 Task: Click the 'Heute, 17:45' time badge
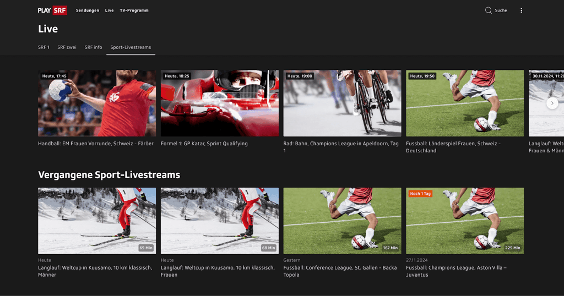pyautogui.click(x=54, y=76)
